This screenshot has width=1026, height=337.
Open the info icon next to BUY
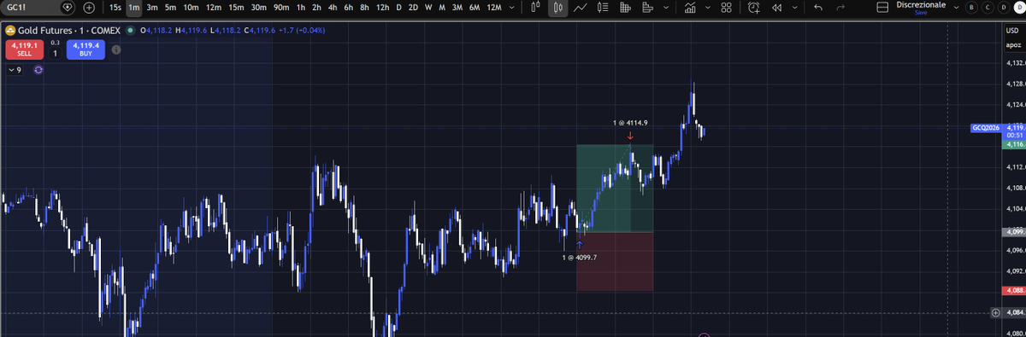pos(115,49)
